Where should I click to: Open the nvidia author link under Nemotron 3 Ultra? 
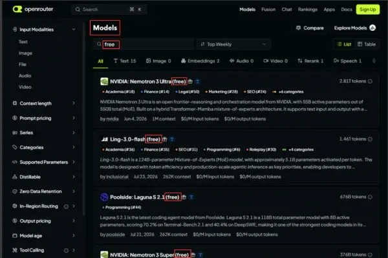tap(113, 119)
